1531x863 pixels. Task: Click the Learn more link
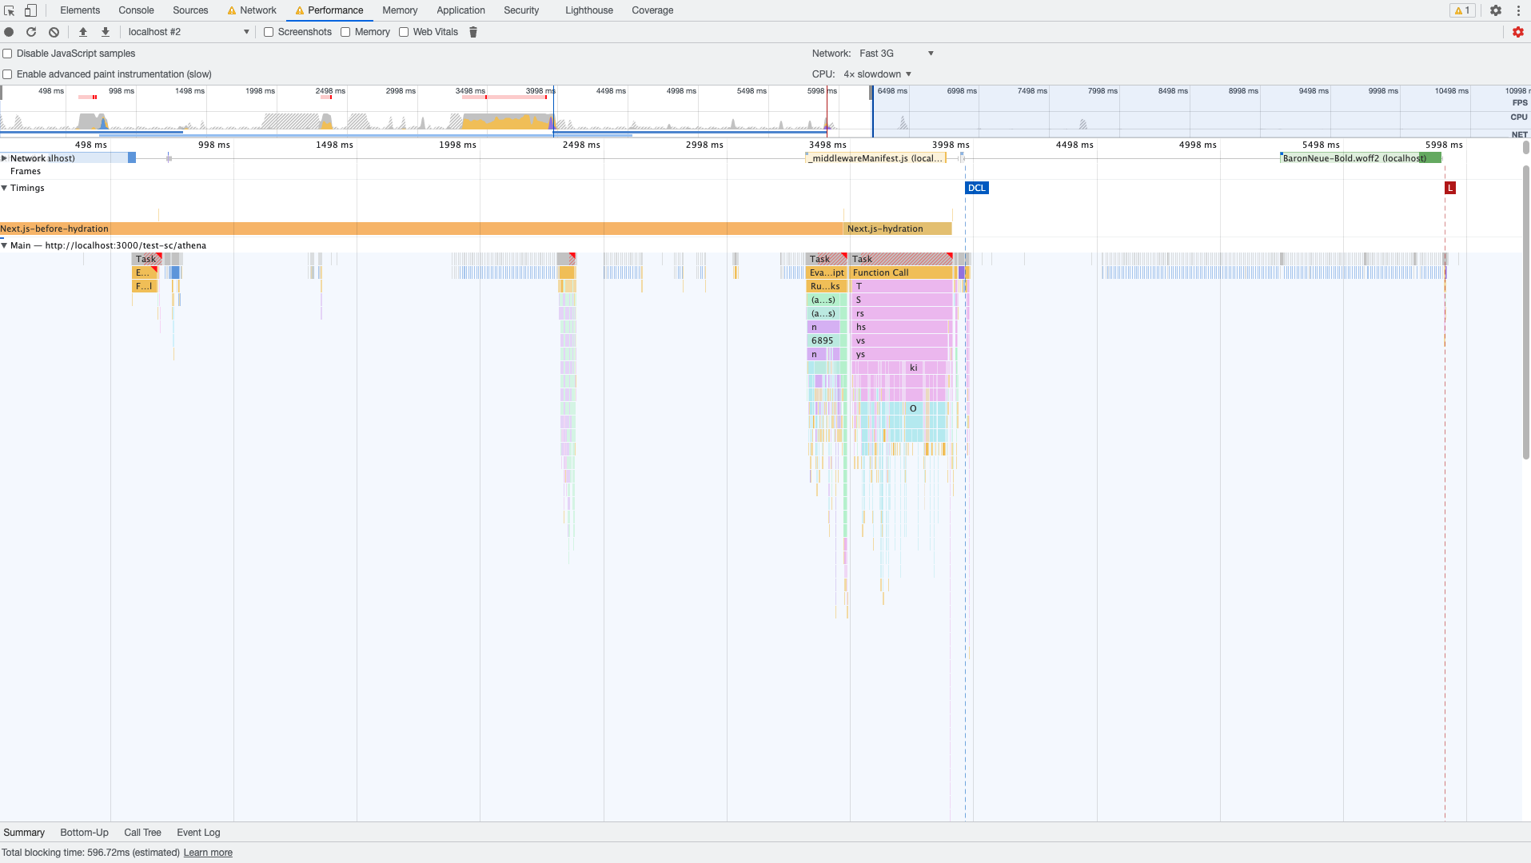tap(208, 852)
